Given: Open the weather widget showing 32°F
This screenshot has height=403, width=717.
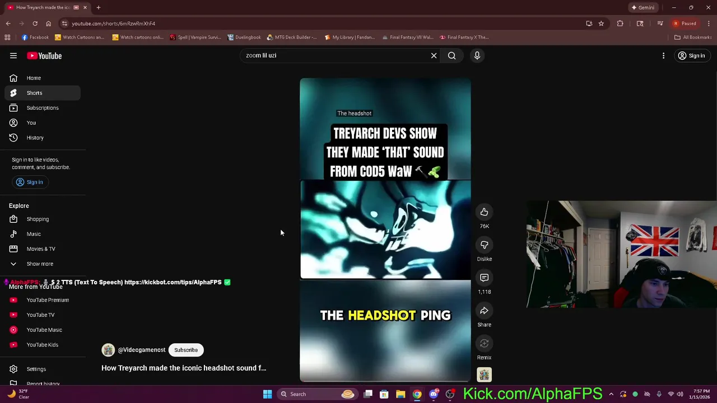Looking at the screenshot, I should pos(18,394).
